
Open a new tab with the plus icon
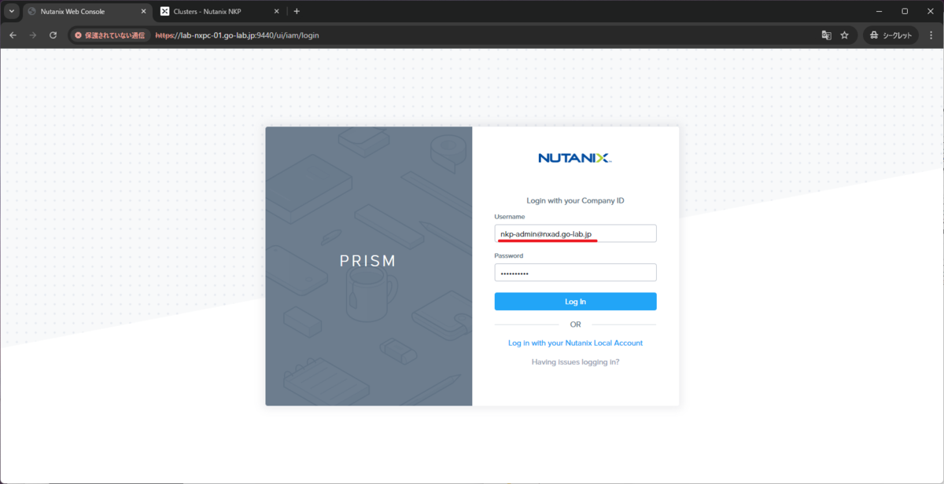click(x=297, y=12)
